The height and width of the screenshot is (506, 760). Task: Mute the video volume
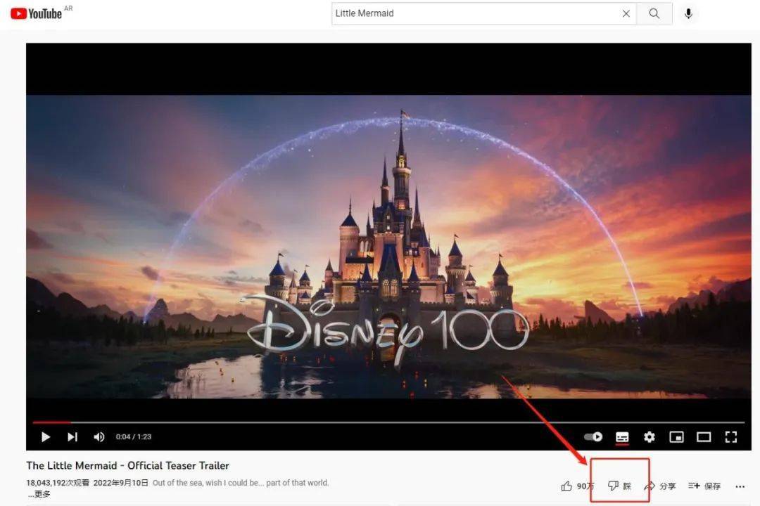pos(99,437)
